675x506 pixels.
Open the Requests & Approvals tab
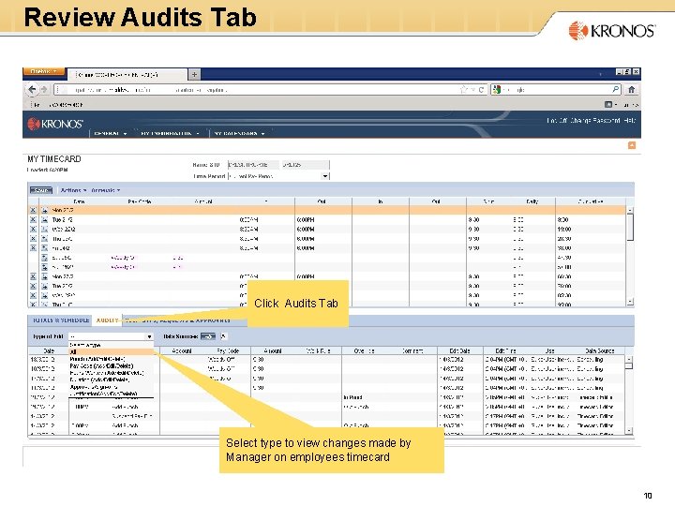coord(178,320)
